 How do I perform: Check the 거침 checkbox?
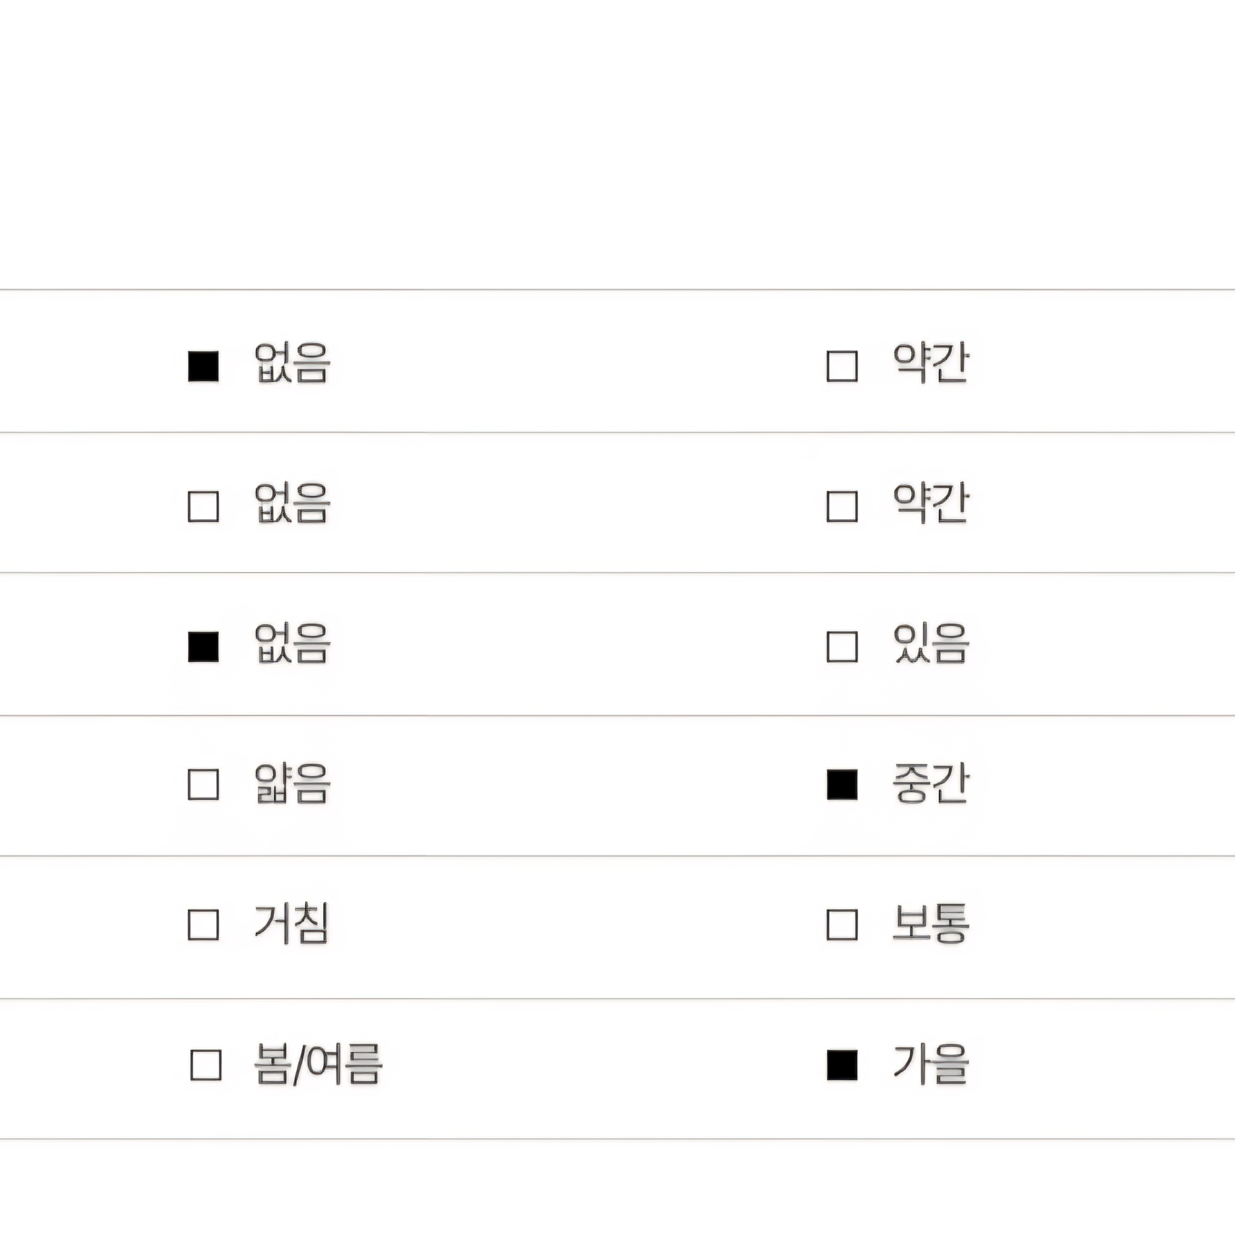click(x=203, y=924)
